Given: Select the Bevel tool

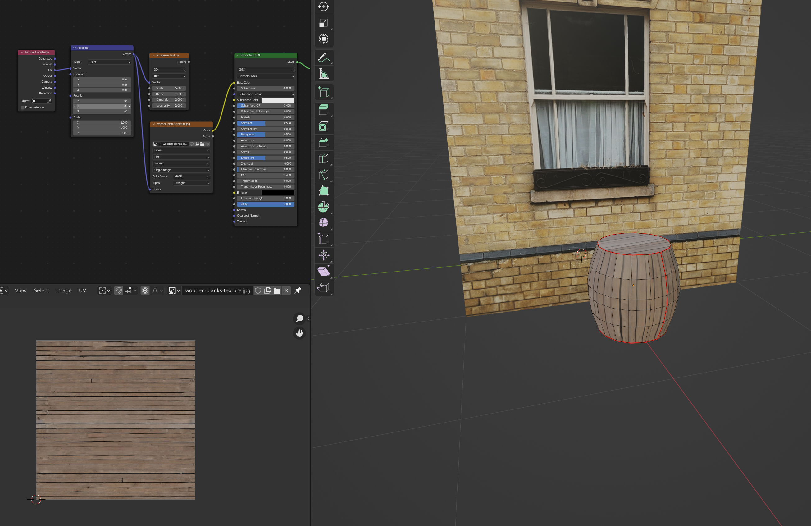Looking at the screenshot, I should (x=323, y=143).
